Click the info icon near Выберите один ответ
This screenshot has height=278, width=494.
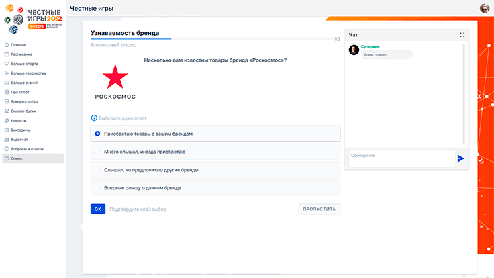(x=94, y=118)
